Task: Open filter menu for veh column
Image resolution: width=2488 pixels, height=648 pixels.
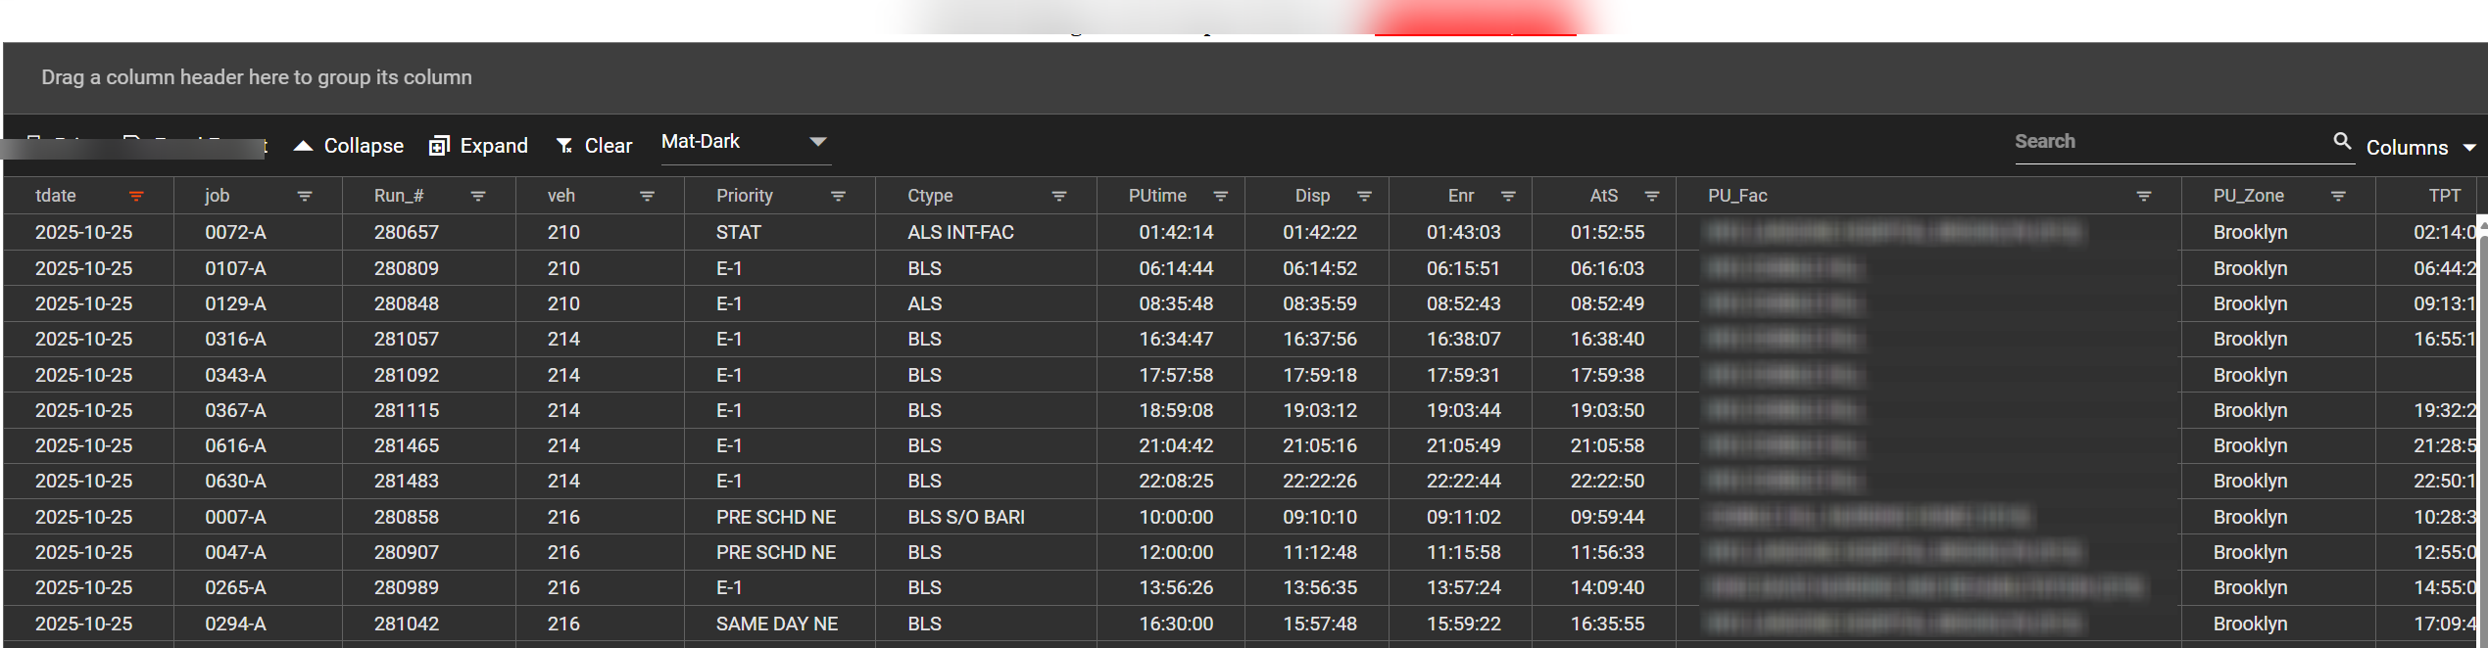Action: pos(647,196)
